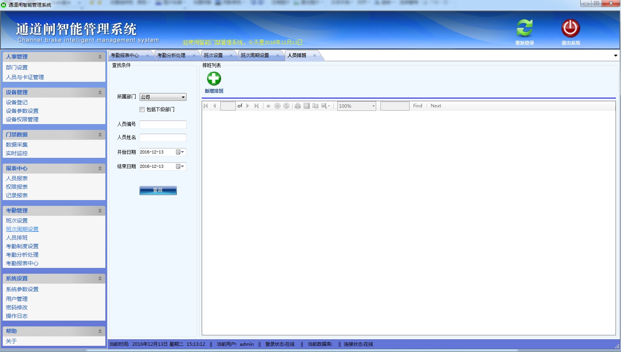Collapse the 系统设置 section
Screen dimensions: 621x352
coord(100,278)
